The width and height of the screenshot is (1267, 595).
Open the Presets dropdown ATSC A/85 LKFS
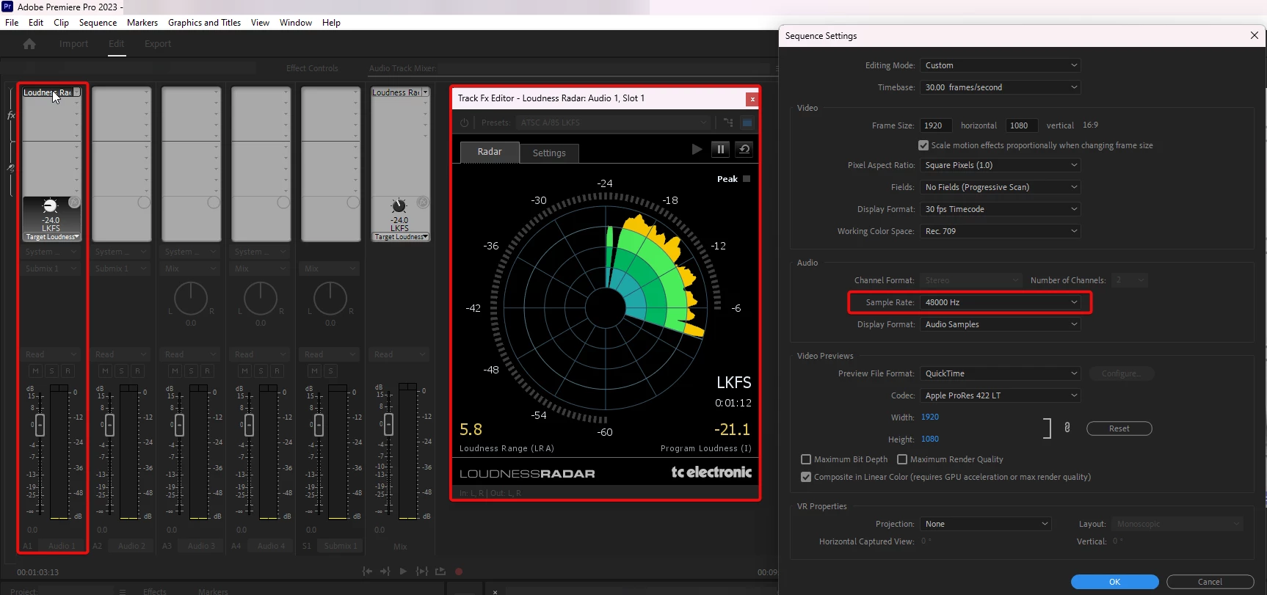click(613, 123)
